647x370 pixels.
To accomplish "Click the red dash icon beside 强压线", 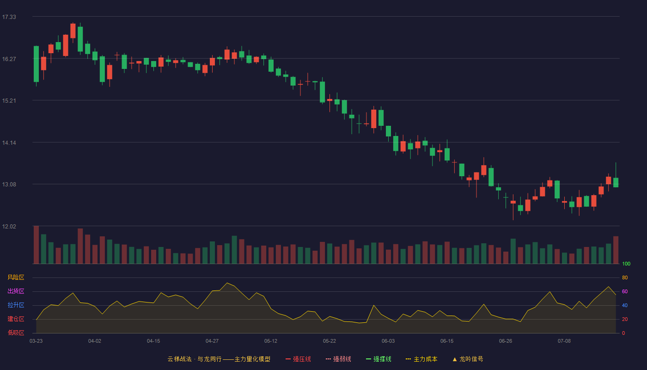I will 288,359.
